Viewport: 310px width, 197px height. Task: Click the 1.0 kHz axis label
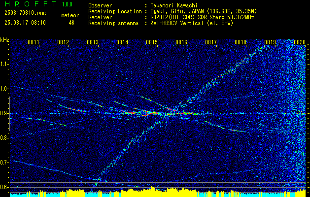point(4,89)
